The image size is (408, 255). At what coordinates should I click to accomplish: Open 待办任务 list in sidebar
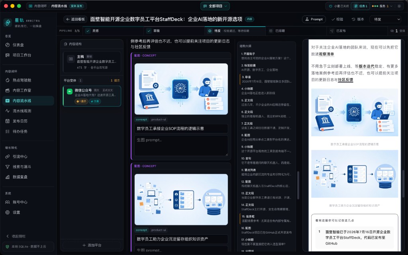pos(28,131)
